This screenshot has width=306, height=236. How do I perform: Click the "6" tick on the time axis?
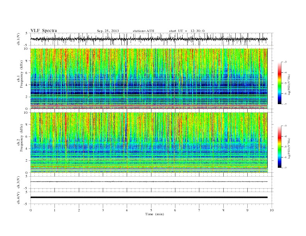pos(175,210)
